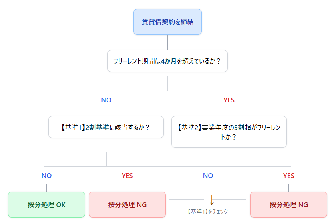This screenshot has height=224, width=336.
Task: Click the 【基準1】をチェック caption text
Action: [x=208, y=211]
